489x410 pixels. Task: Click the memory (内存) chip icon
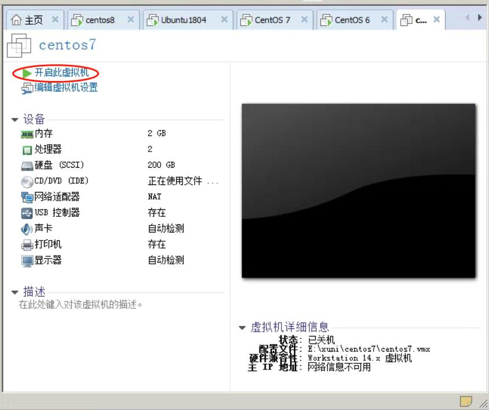27,135
